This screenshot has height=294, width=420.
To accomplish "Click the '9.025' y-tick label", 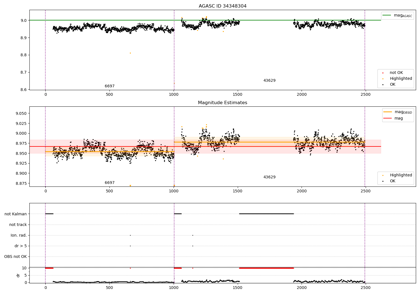I will click(21, 123).
